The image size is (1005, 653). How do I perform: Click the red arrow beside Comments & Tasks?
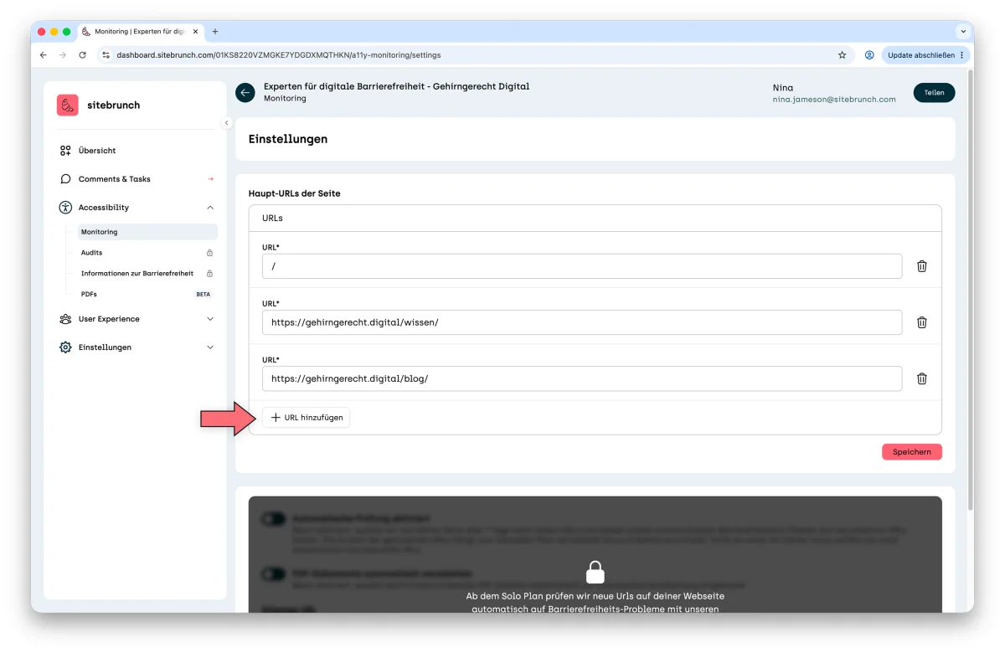(210, 179)
